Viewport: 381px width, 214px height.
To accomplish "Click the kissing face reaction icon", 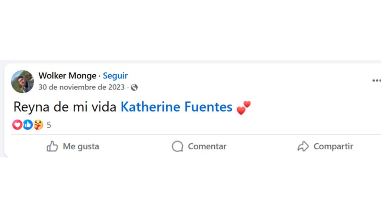I will (x=38, y=125).
